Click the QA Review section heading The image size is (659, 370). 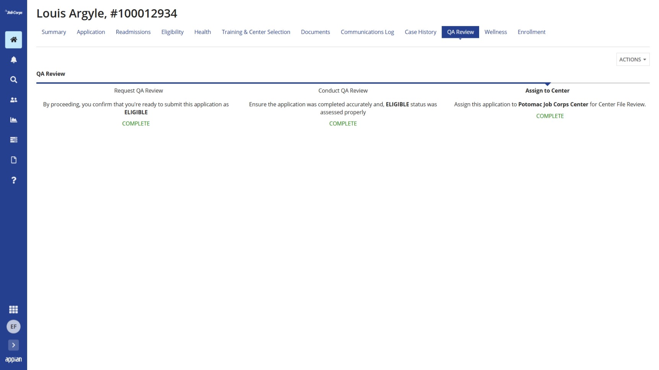[51, 74]
